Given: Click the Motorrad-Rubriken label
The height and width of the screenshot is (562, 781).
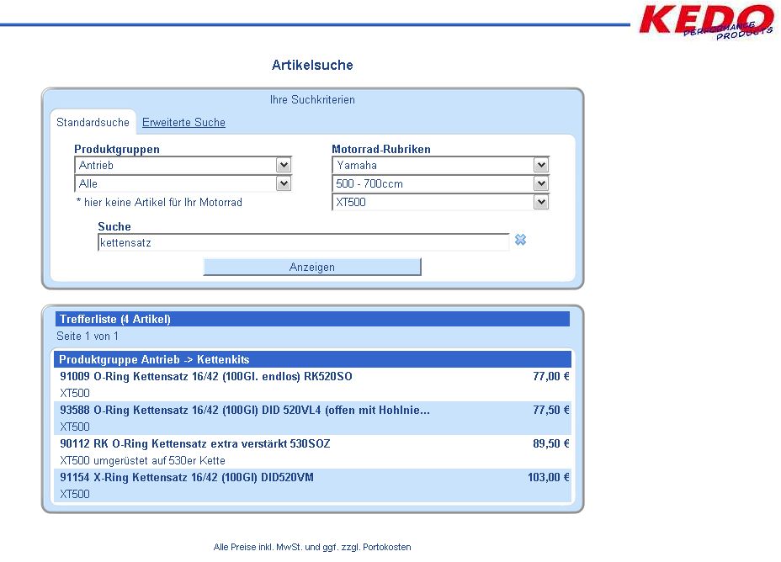Looking at the screenshot, I should click(381, 150).
